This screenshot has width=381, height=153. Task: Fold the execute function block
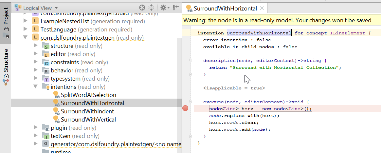[190, 102]
